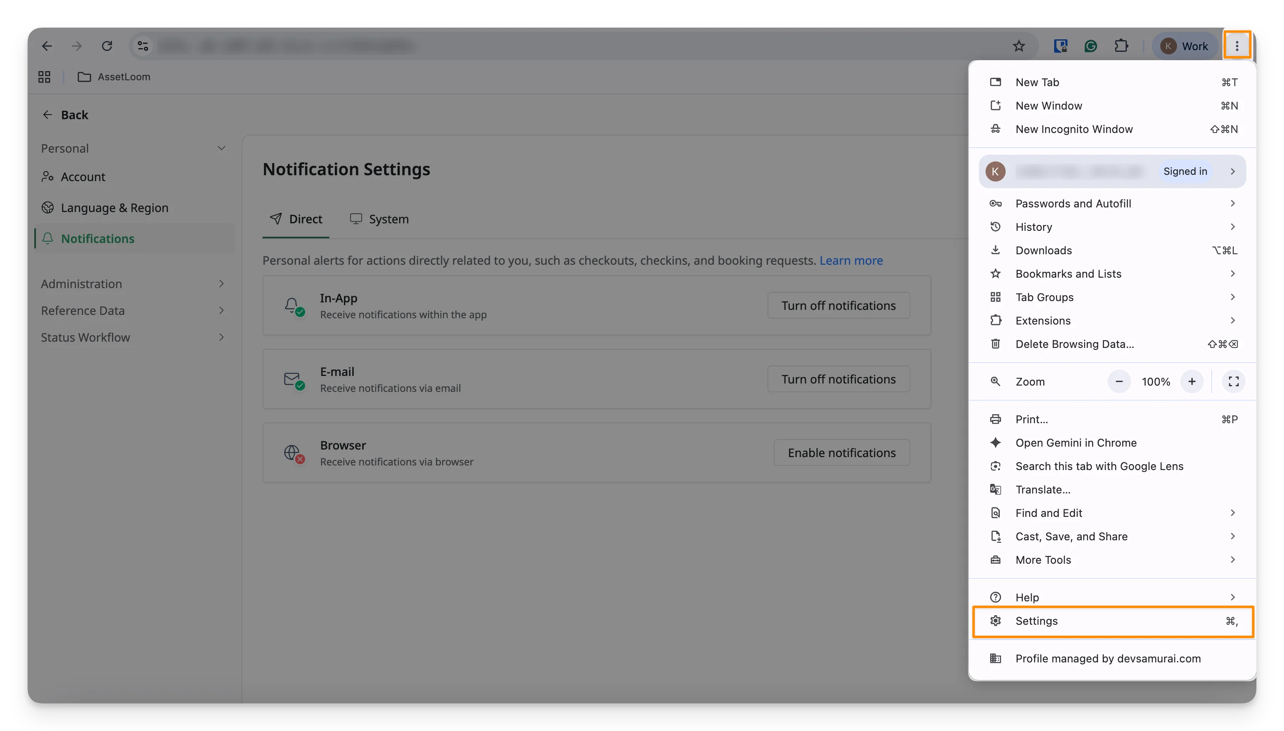
Task: Select Notifications in the sidebar
Action: pyautogui.click(x=133, y=238)
